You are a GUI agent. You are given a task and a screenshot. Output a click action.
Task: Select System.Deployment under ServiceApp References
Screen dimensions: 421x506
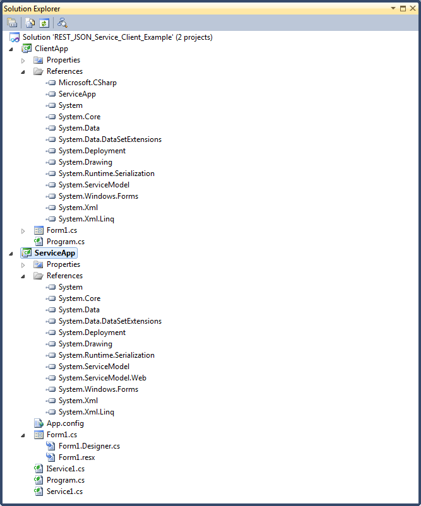(x=92, y=332)
